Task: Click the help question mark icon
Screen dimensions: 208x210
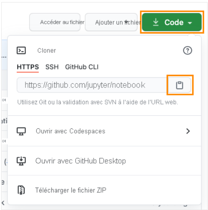Action: click(188, 50)
